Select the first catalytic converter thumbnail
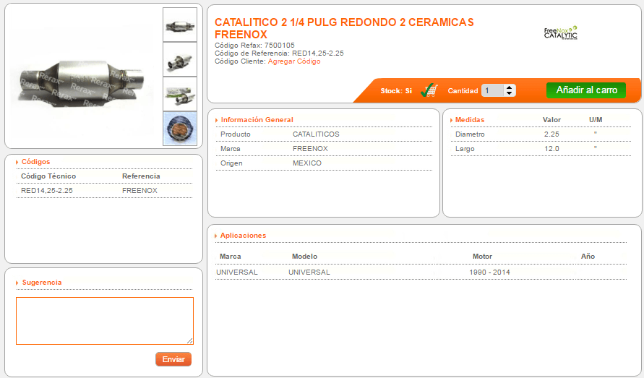 [x=180, y=25]
